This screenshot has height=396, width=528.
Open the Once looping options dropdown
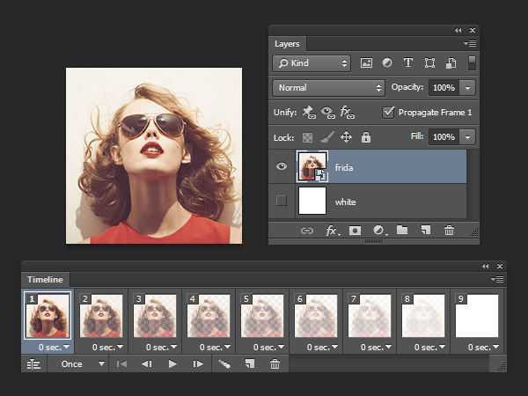point(77,363)
